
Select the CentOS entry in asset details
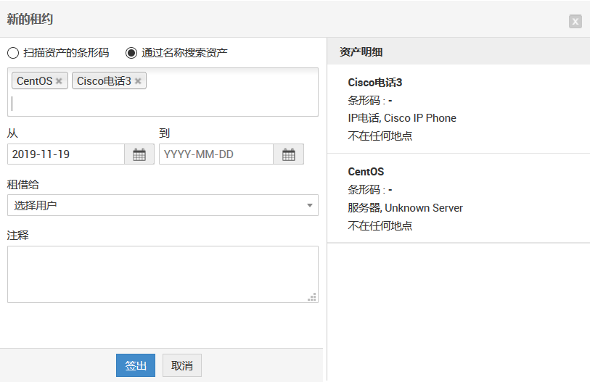point(366,172)
